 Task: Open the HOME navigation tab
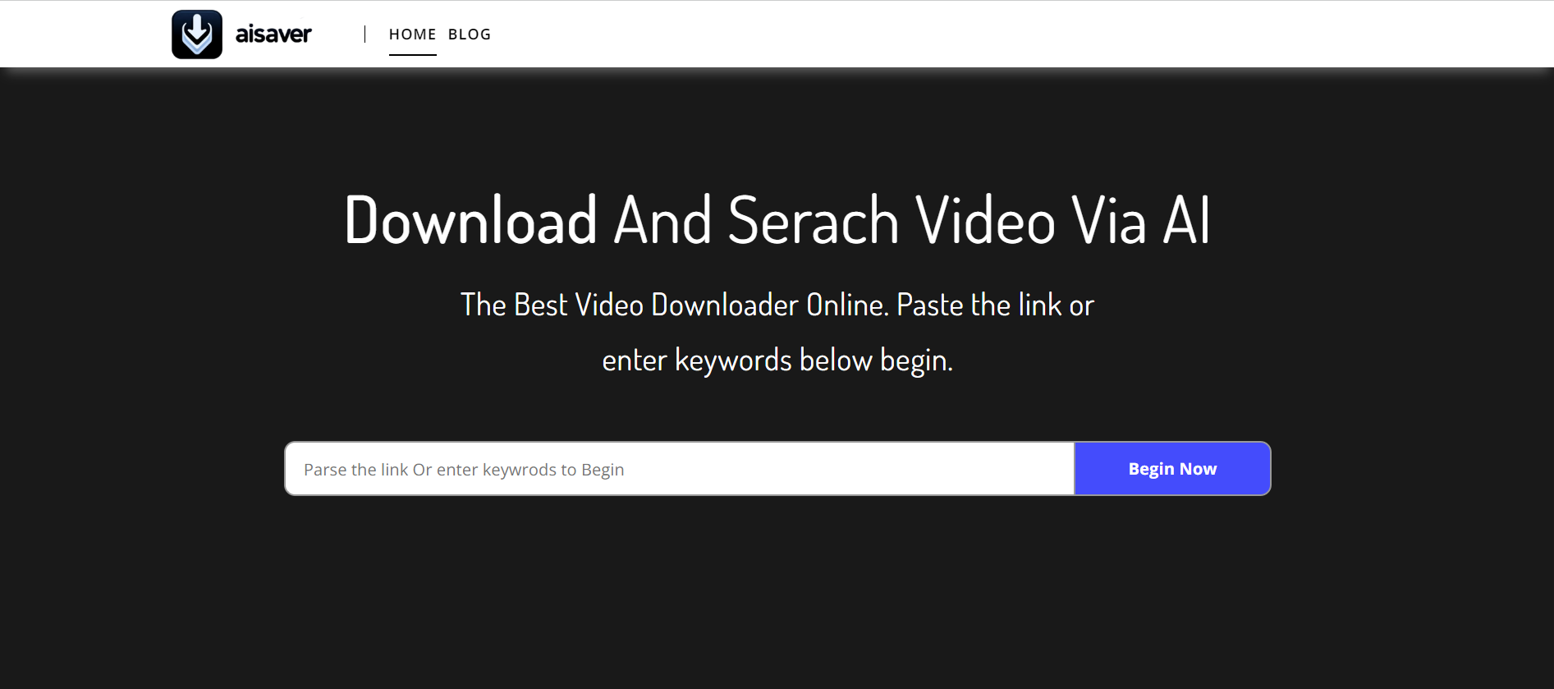[x=412, y=34]
